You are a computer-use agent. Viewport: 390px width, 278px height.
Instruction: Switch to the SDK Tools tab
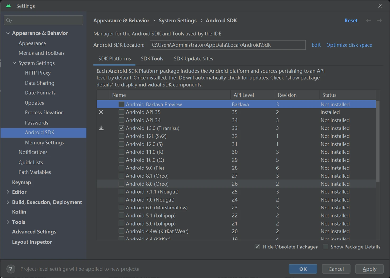[152, 59]
